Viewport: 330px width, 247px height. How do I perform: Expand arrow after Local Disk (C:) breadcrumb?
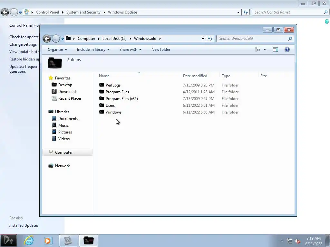(130, 39)
